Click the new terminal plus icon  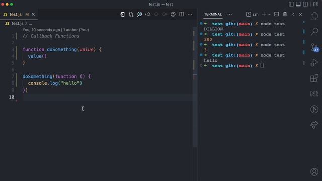point(264,14)
